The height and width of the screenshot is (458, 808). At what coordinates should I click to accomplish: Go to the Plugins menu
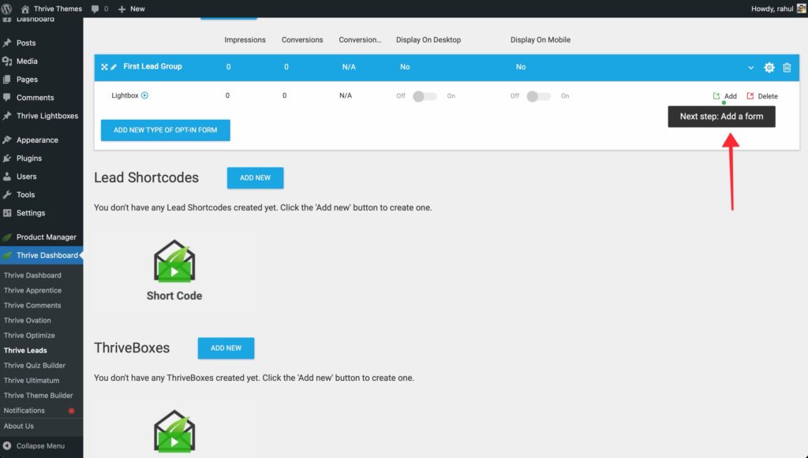(x=29, y=158)
